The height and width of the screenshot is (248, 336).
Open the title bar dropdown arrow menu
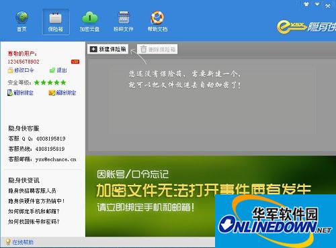(317, 4)
